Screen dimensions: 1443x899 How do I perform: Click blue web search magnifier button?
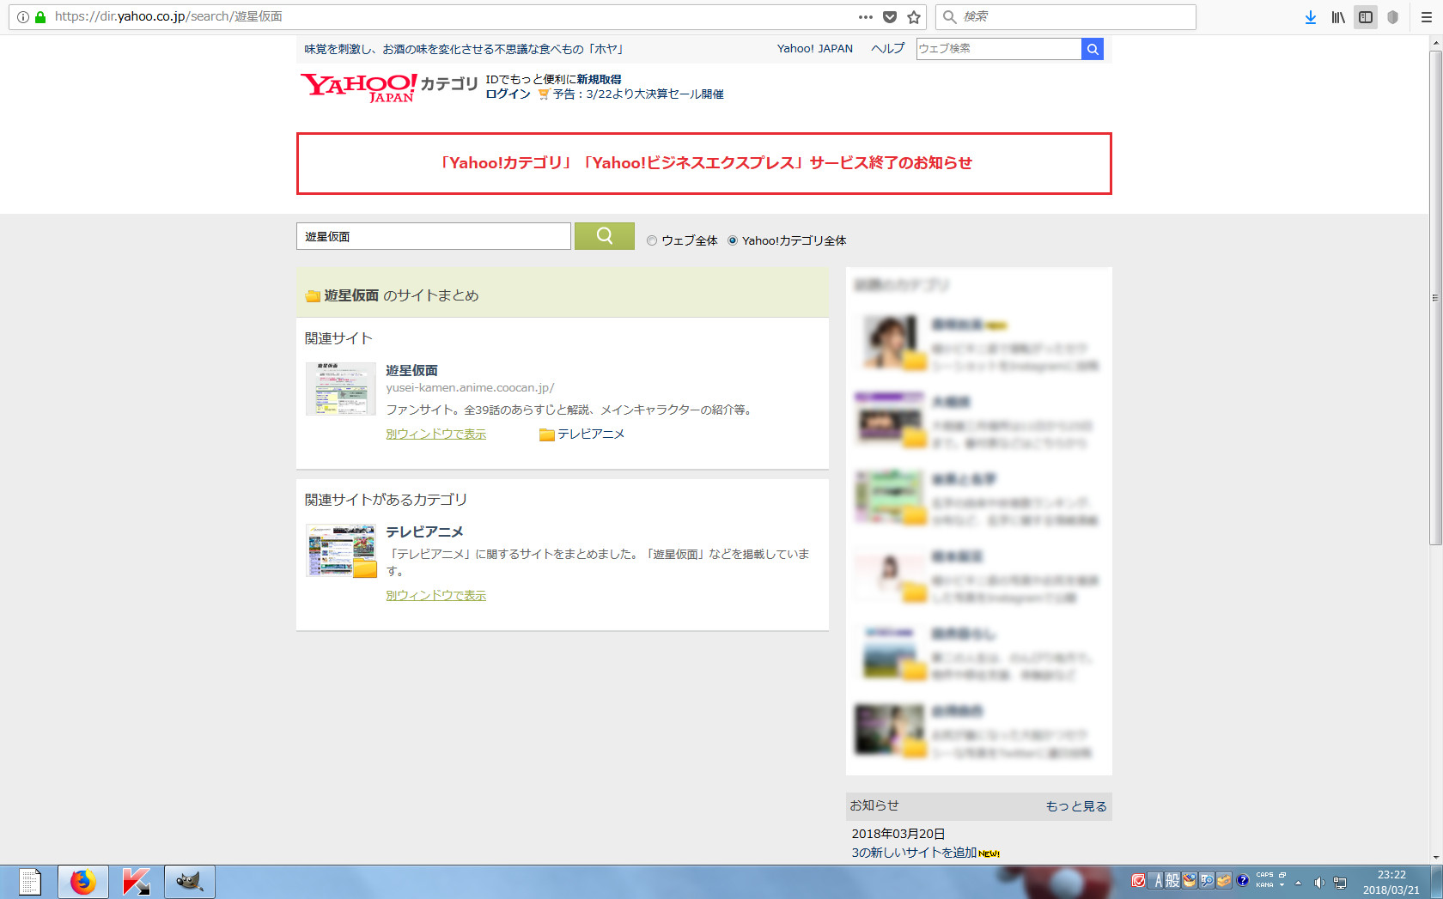coord(1093,49)
